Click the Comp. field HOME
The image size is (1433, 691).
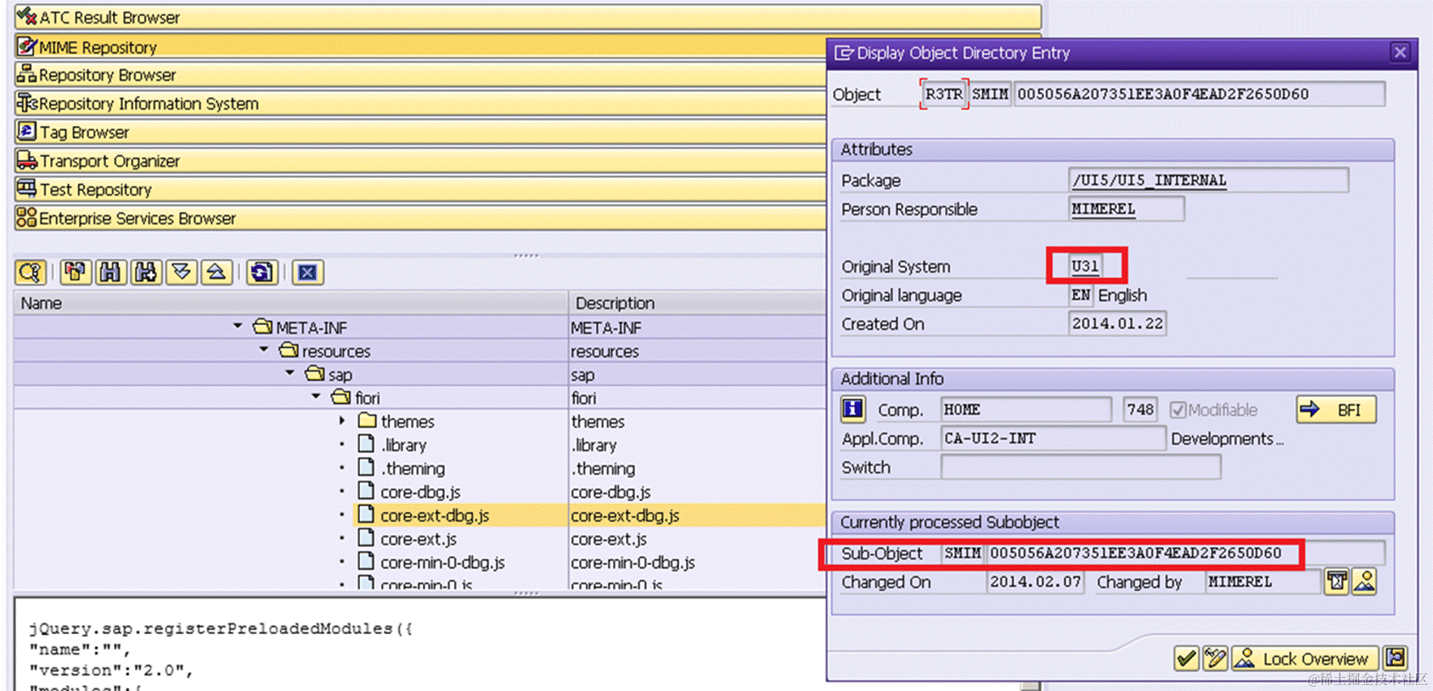[x=1026, y=410]
